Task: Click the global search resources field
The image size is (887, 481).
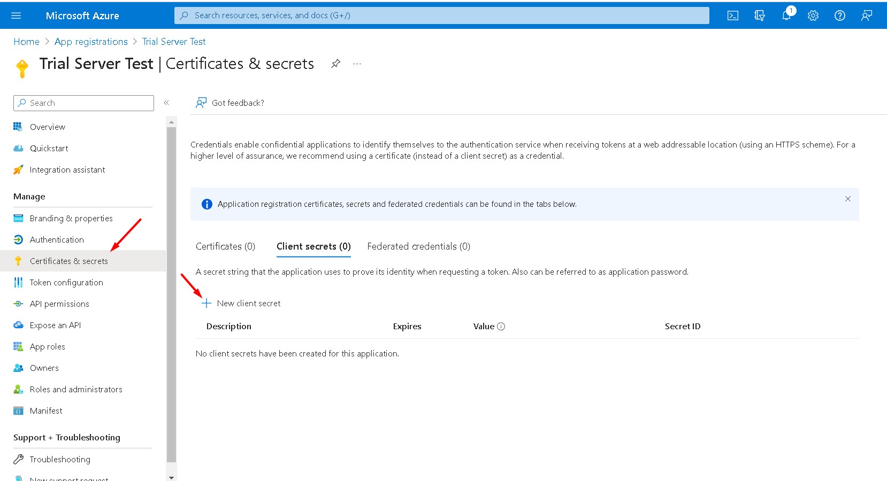Action: [x=441, y=15]
